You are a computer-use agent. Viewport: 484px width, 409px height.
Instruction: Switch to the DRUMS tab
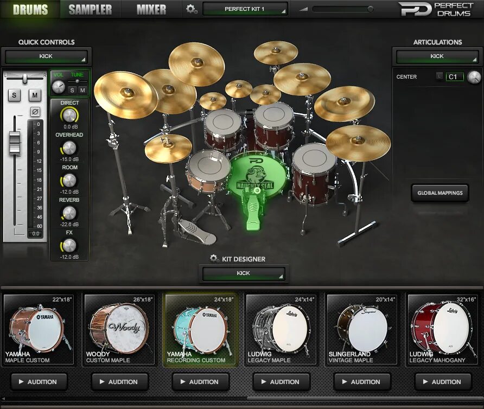30,9
